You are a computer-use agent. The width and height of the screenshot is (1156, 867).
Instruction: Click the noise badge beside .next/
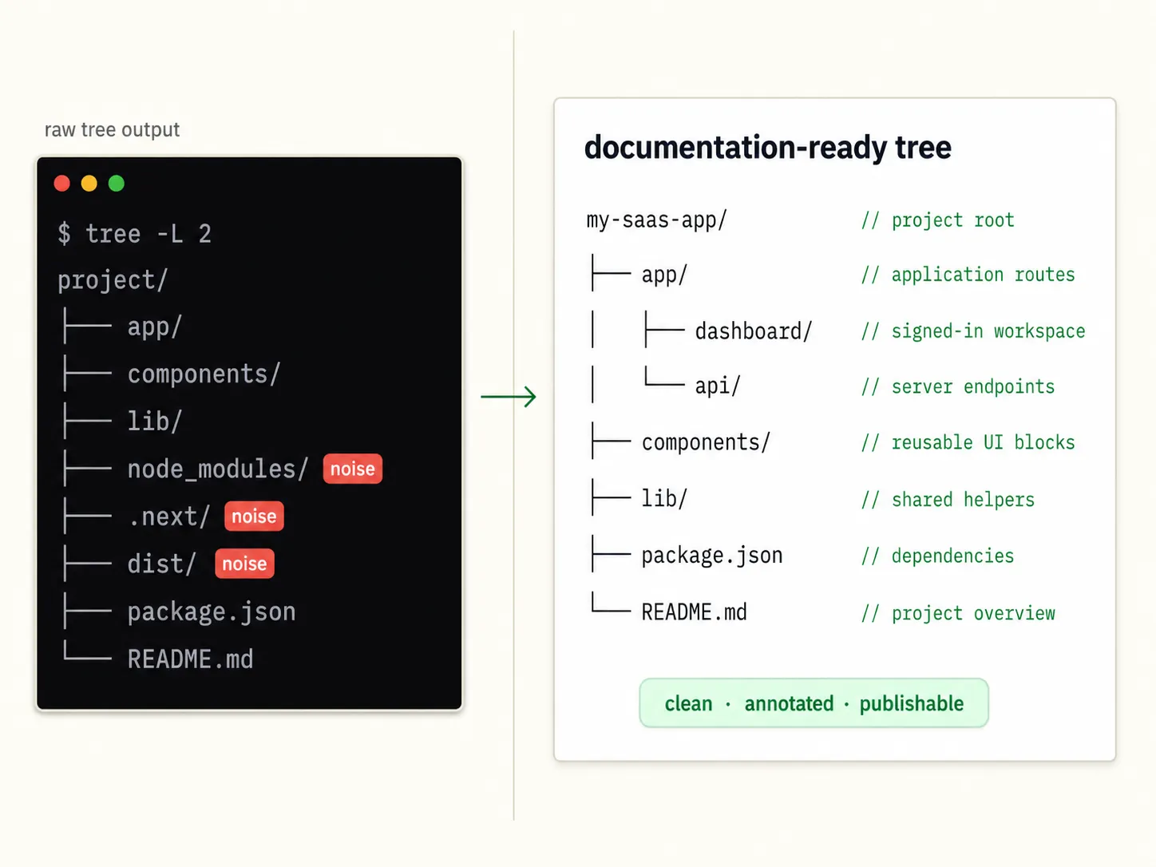pyautogui.click(x=254, y=516)
